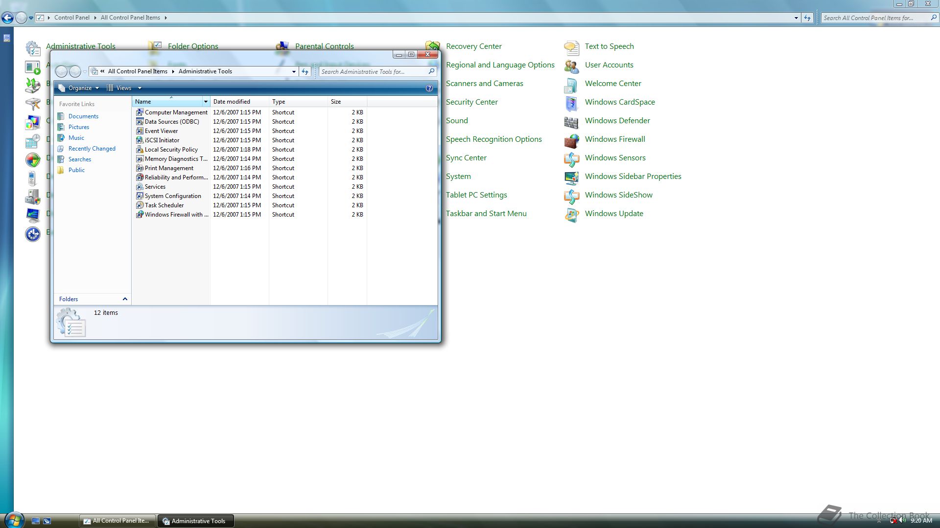This screenshot has width=940, height=528.
Task: Refresh the Administrative Tools address bar
Action: 305,71
